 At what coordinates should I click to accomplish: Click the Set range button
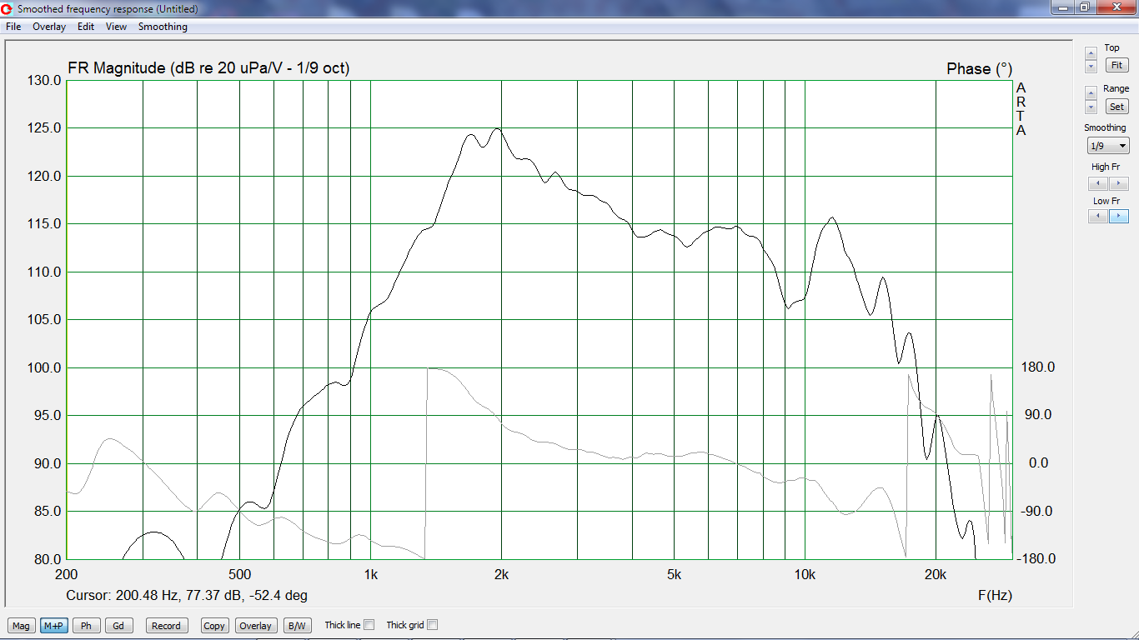tap(1116, 107)
